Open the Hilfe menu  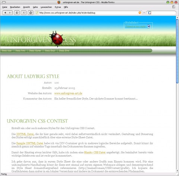(x=66, y=7)
